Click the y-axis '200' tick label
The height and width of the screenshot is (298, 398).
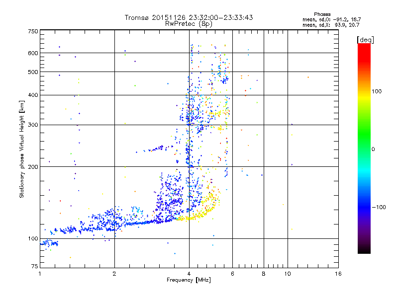tap(33, 167)
